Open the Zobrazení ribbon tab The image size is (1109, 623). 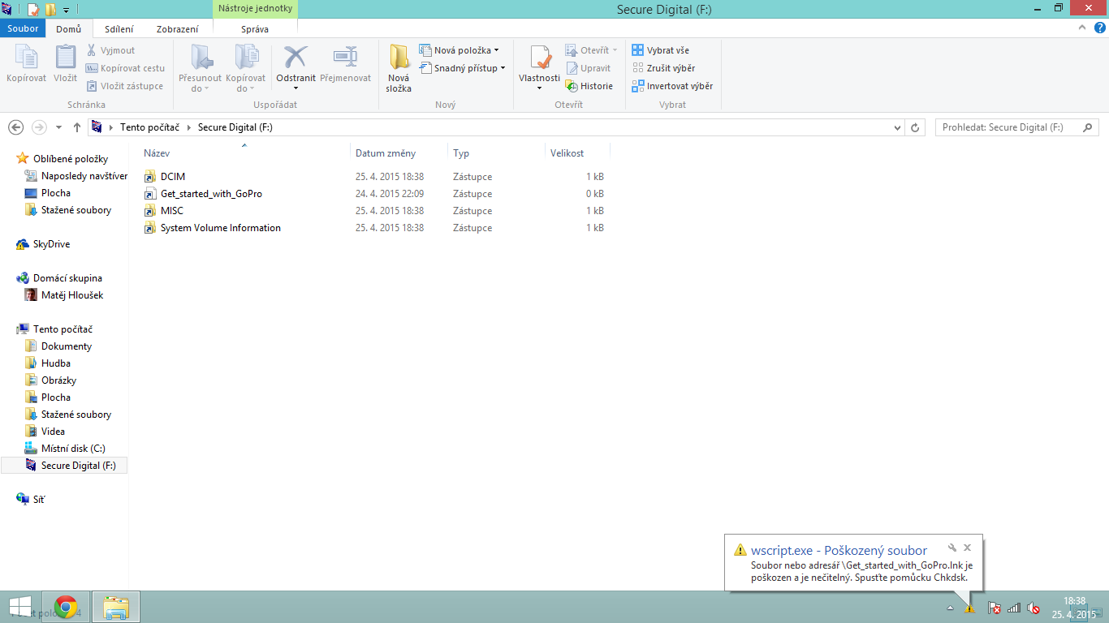click(177, 28)
